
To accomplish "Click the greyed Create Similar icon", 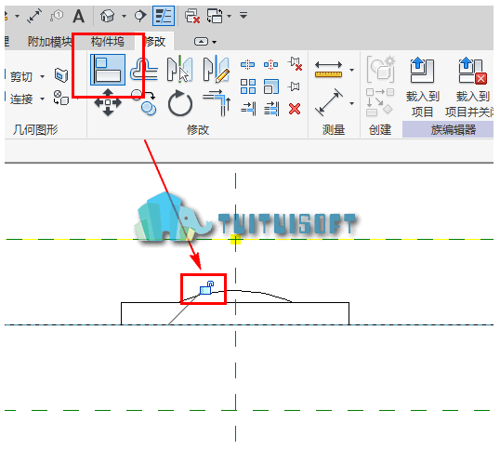I will tap(380, 102).
